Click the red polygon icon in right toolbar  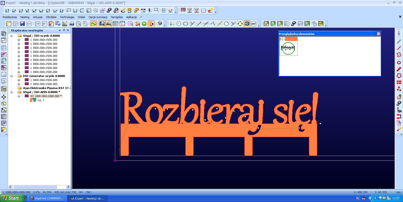399,55
